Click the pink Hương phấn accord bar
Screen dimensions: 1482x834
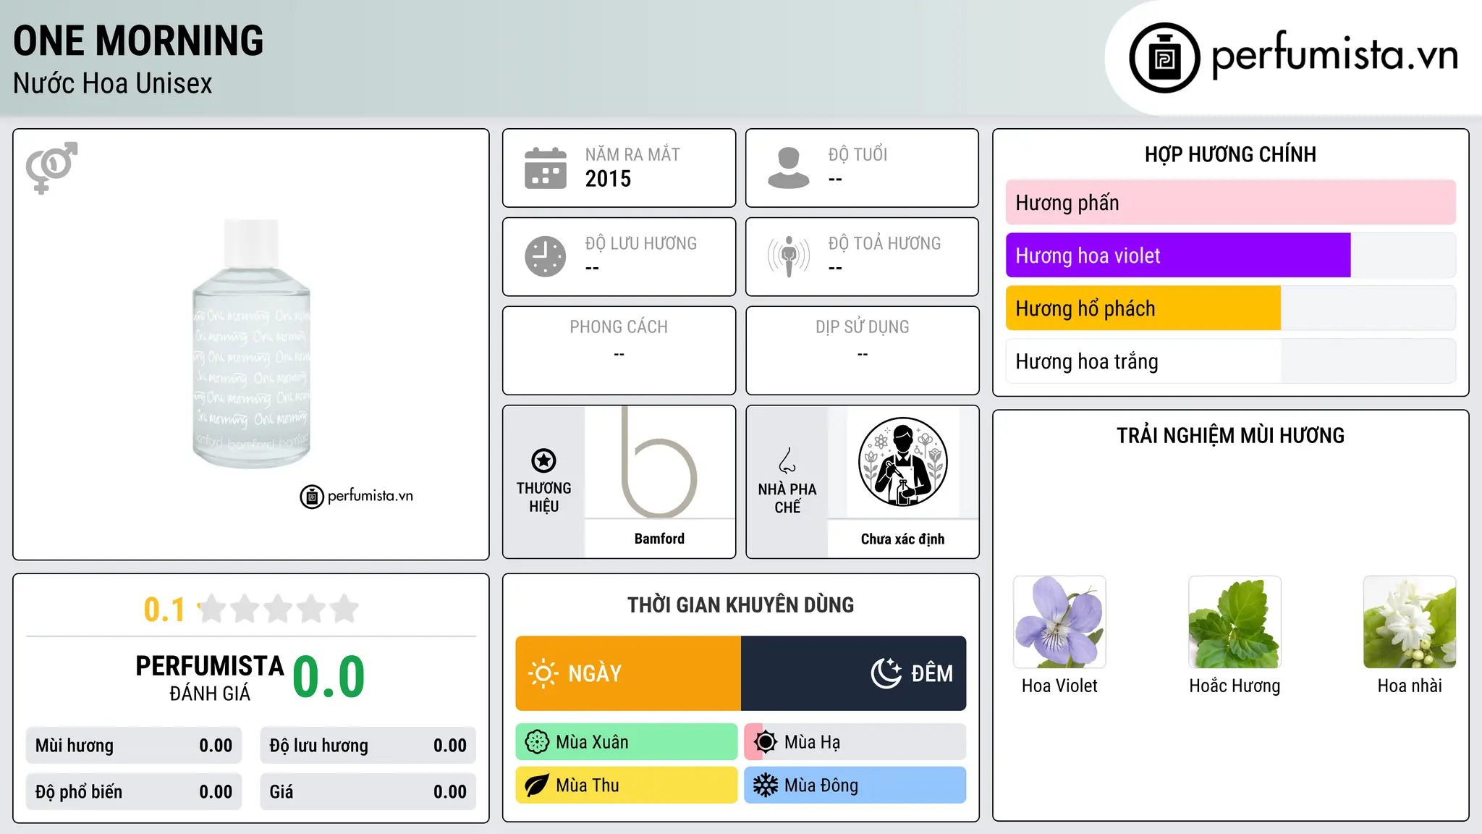(x=1230, y=203)
